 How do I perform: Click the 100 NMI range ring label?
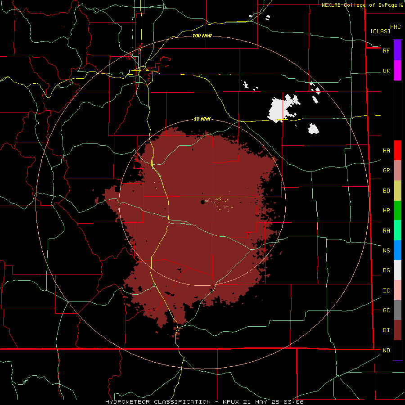tap(202, 36)
